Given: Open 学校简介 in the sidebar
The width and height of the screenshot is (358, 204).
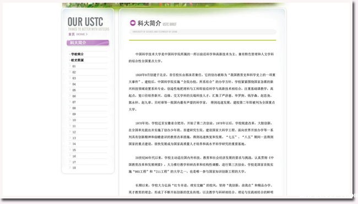Looking at the screenshot, I should coord(77,54).
